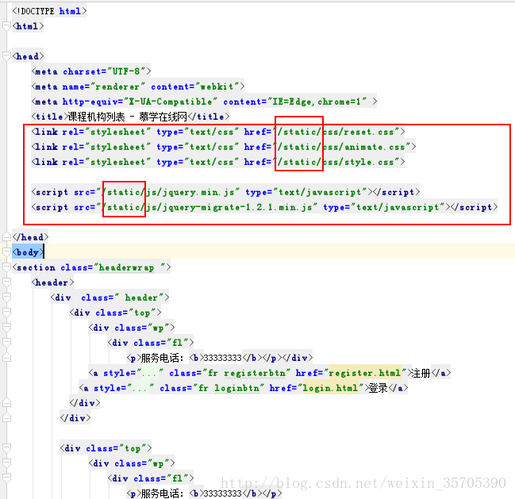Click the closing </head> tag text
The height and width of the screenshot is (499, 515).
(x=30, y=237)
